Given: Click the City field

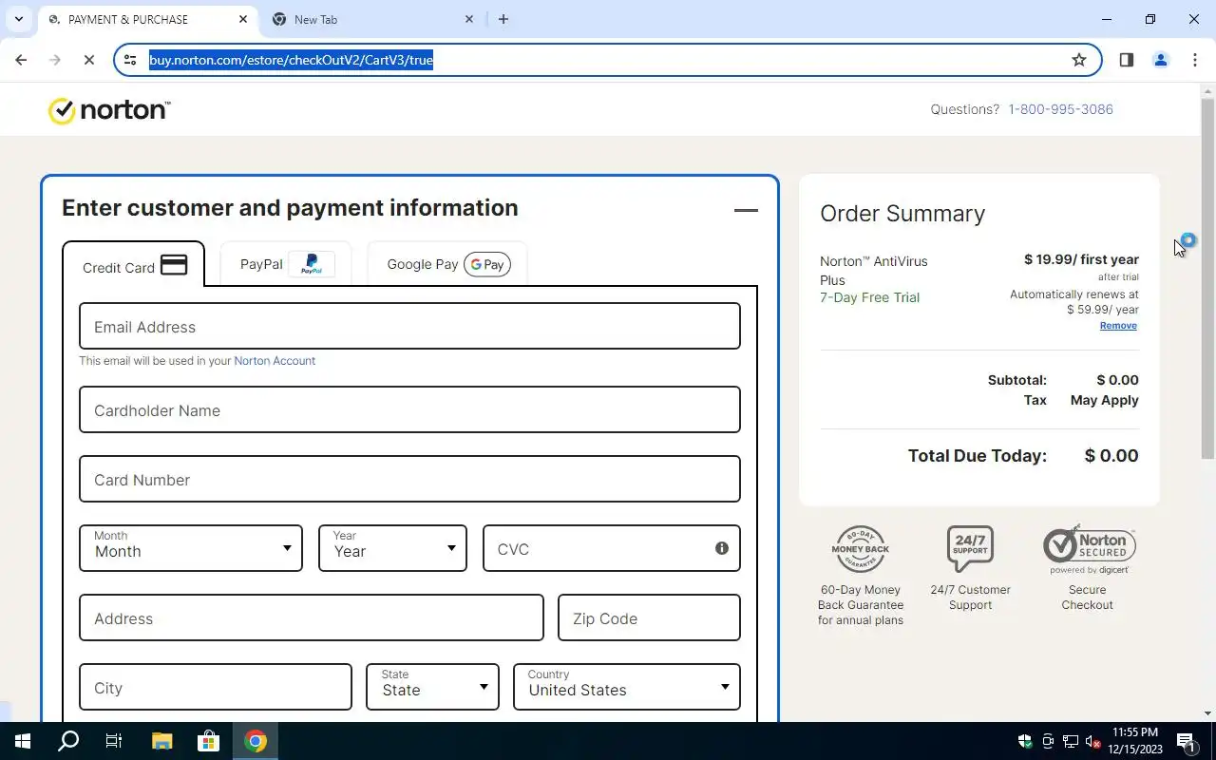Looking at the screenshot, I should pyautogui.click(x=216, y=688).
